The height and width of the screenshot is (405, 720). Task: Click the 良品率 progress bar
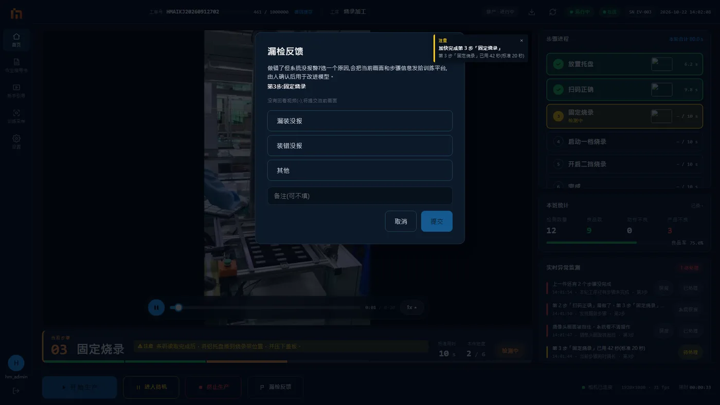[x=607, y=243]
